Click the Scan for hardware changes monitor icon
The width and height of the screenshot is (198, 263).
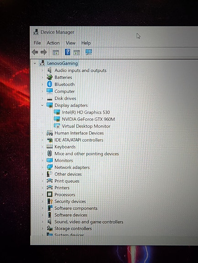(x=89, y=52)
